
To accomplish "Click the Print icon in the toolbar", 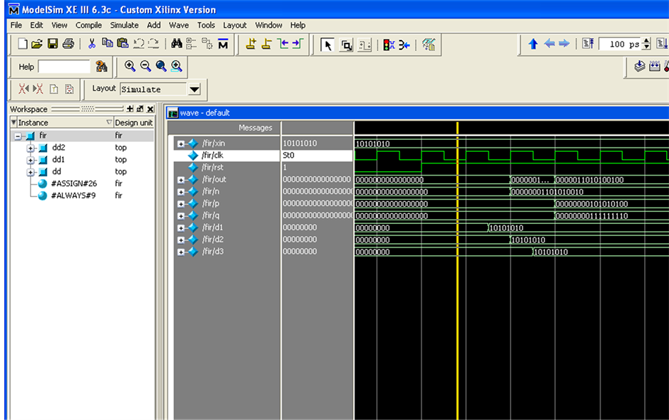I will (68, 44).
